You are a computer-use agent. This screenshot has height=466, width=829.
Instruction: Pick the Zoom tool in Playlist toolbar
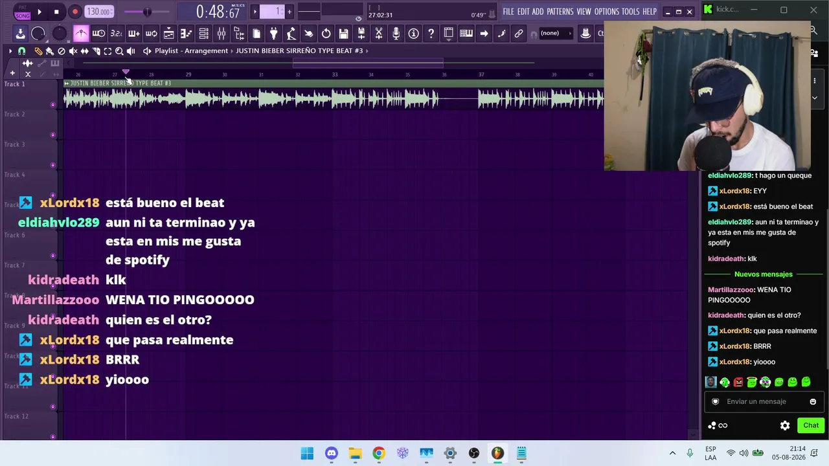coord(119,51)
